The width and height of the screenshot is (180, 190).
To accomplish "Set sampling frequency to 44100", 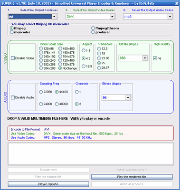I will click(57, 92).
